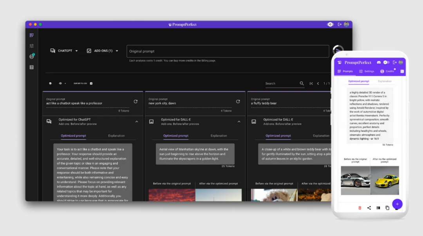Regenerate the chatbot professor prompt
The image size is (423, 236).
(x=136, y=101)
